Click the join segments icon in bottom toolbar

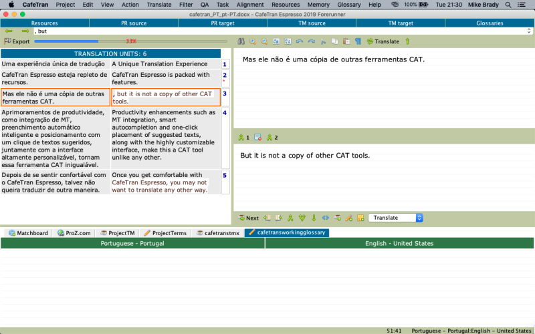(x=290, y=218)
